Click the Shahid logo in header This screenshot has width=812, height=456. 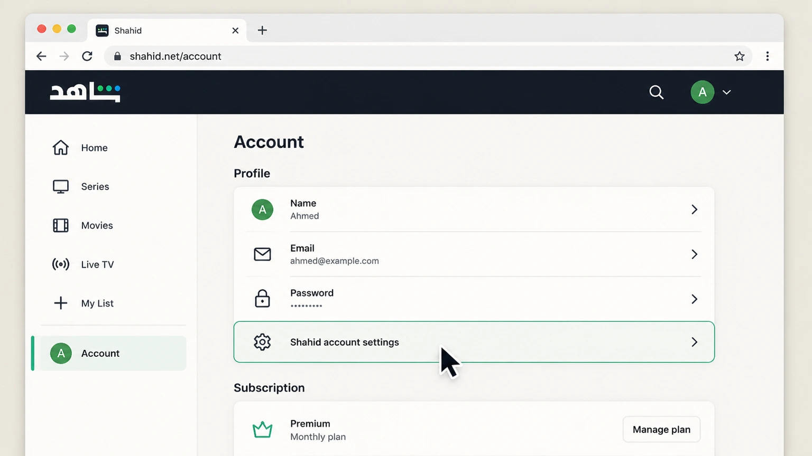[85, 92]
